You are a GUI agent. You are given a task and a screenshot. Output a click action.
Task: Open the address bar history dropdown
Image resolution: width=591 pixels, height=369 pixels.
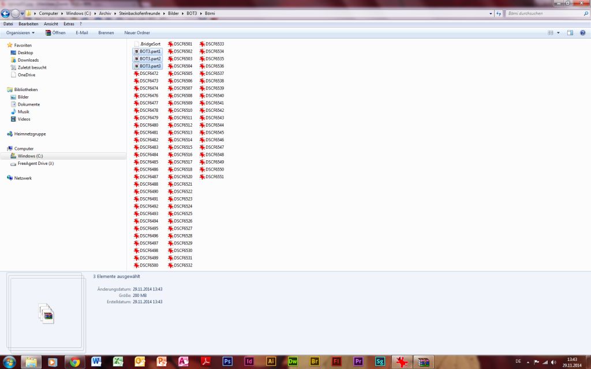490,13
